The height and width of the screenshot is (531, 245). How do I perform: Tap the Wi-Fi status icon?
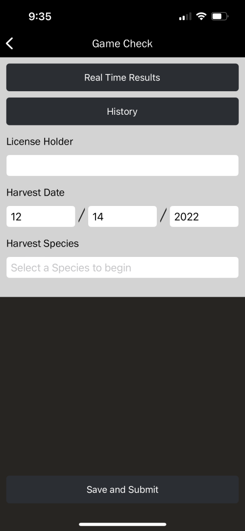tap(201, 16)
